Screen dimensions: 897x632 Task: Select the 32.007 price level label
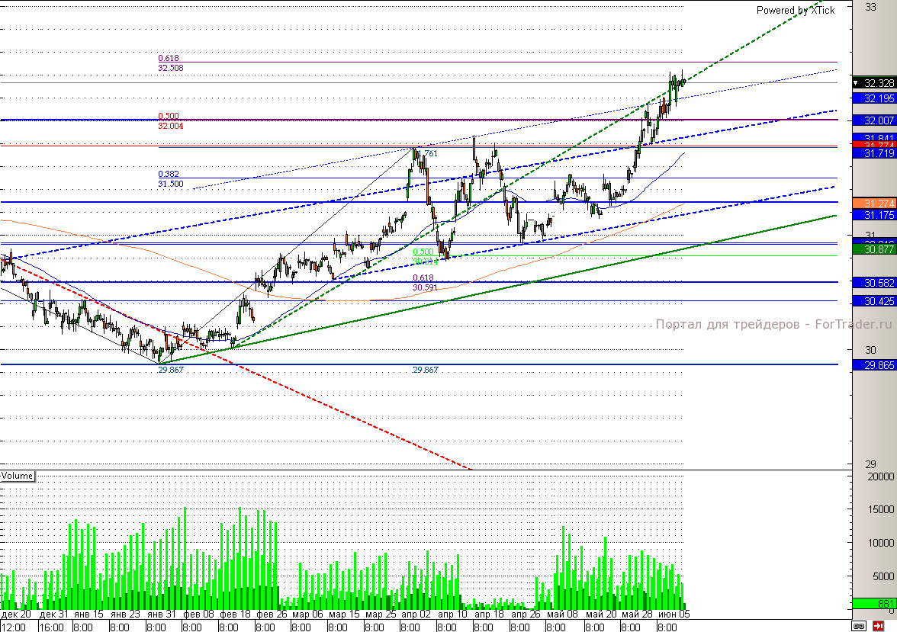pyautogui.click(x=874, y=120)
